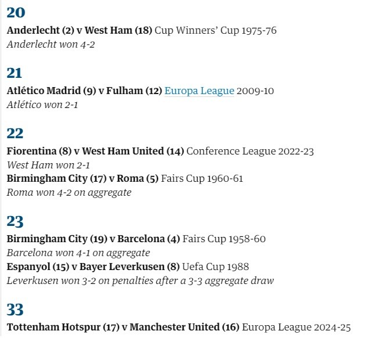Screen dimensions: 376x338
Task: Click 'Barcelona won 4-1 on aggregate' line
Action: [x=78, y=253]
